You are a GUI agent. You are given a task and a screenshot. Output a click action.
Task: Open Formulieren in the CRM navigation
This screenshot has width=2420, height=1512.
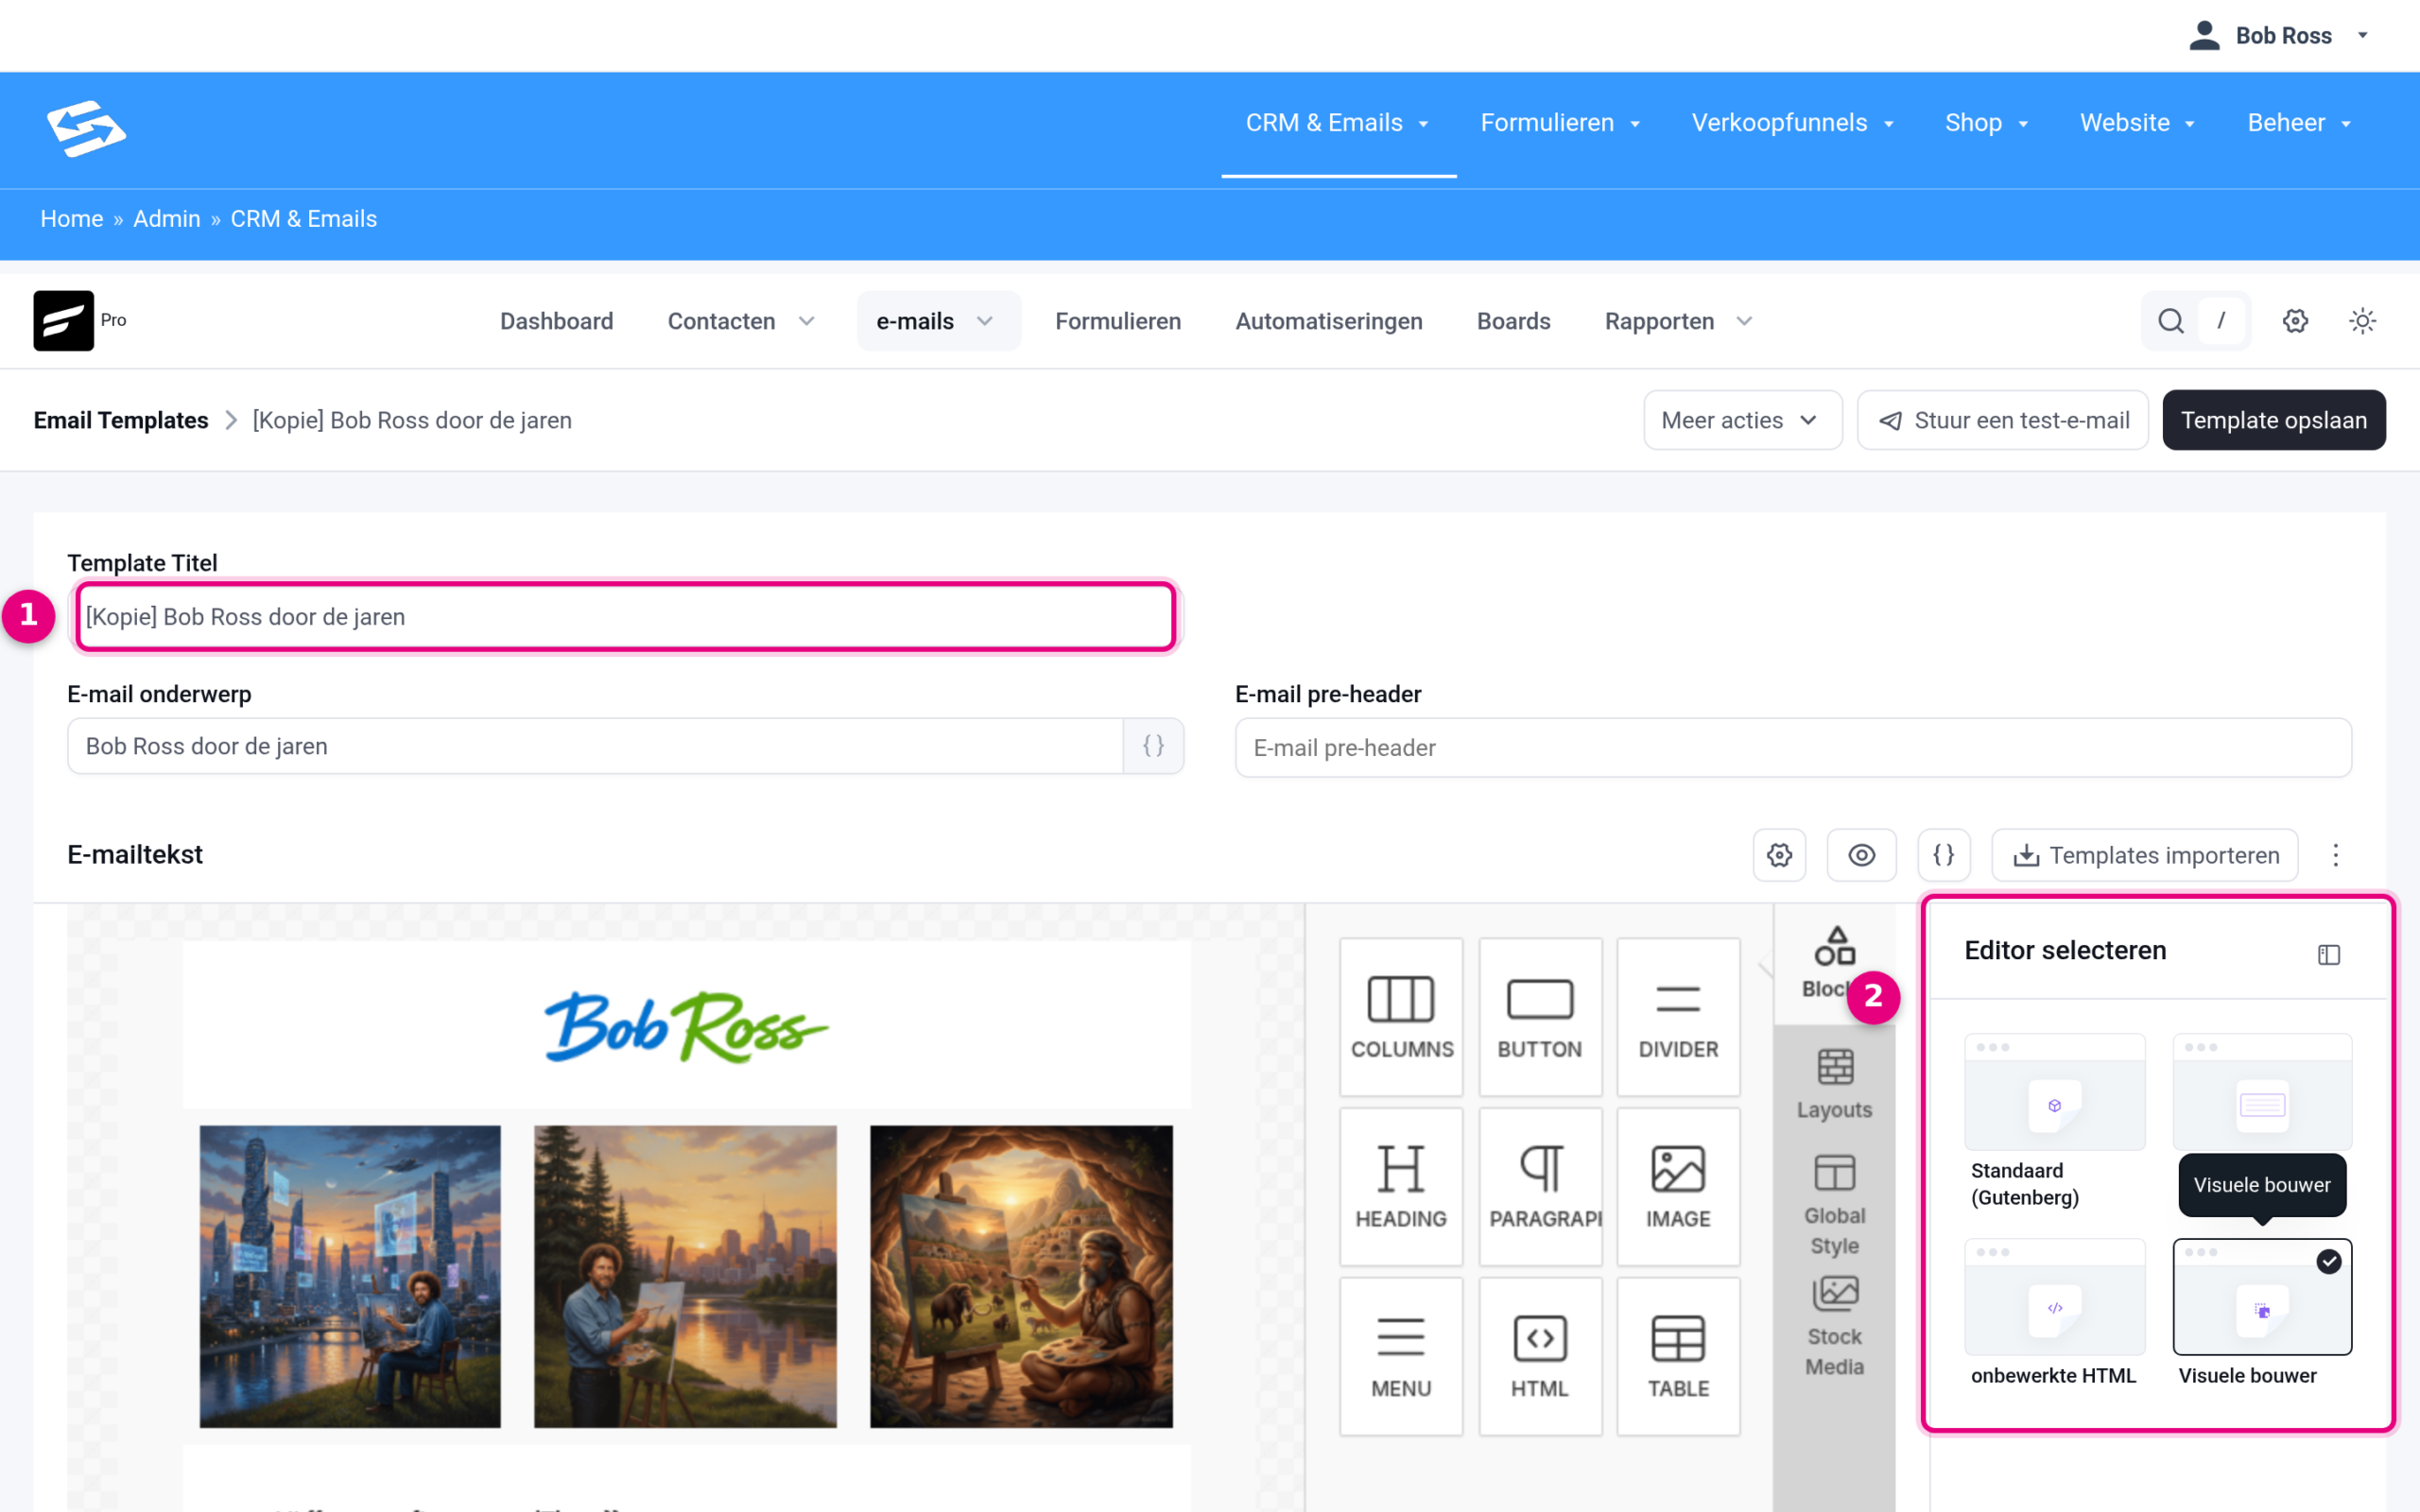coord(1118,321)
